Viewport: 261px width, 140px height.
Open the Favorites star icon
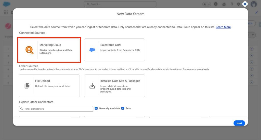pyautogui.click(x=205, y=4)
